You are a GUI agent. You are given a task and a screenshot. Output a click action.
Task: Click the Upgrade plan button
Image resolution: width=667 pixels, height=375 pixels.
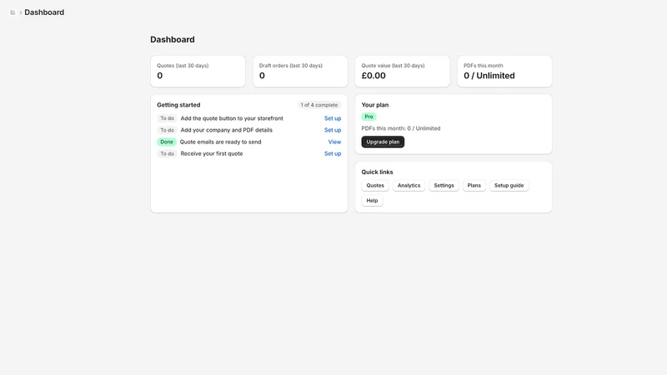point(383,142)
